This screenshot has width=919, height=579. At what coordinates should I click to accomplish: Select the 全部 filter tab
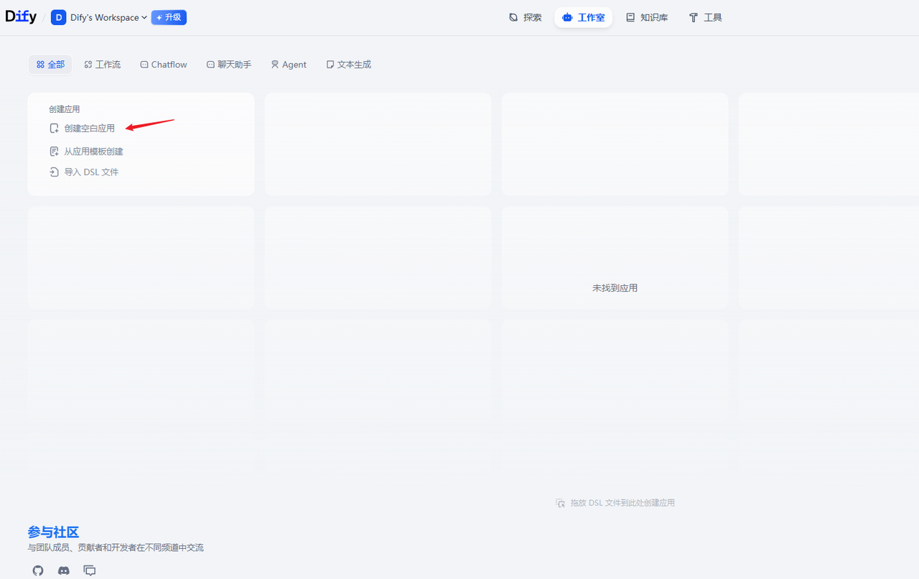click(50, 65)
